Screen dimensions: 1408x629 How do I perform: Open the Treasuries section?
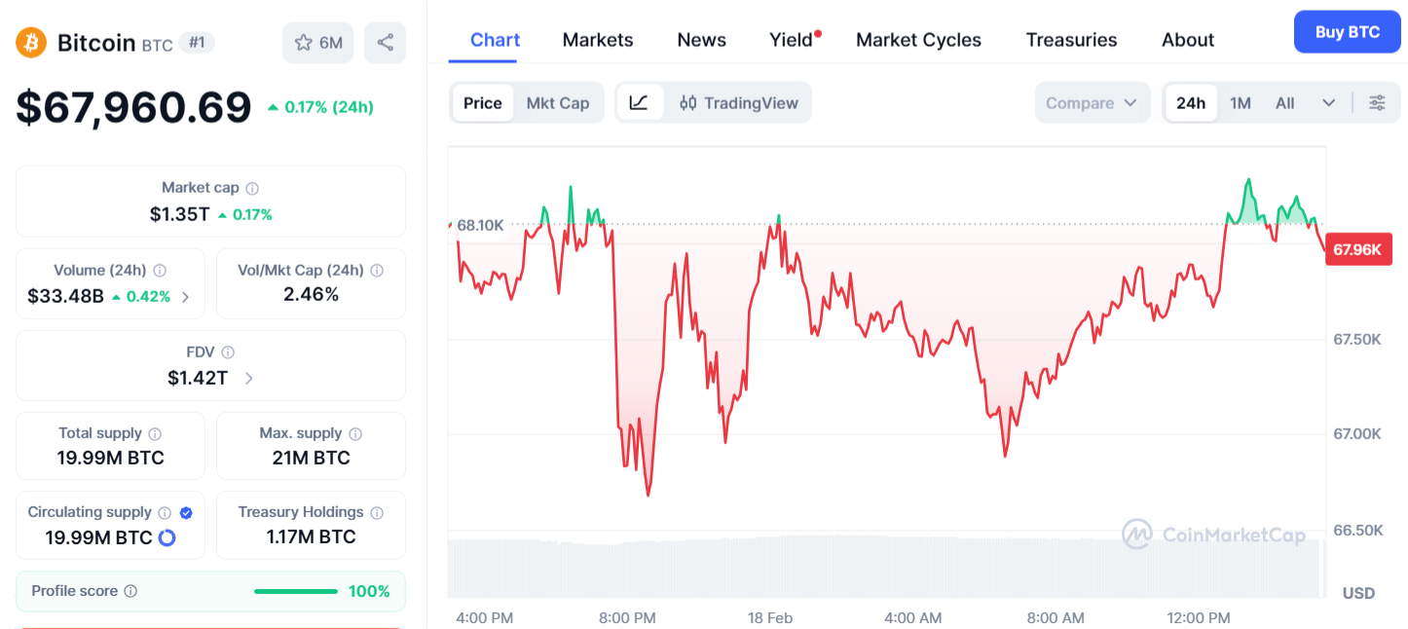1071,40
